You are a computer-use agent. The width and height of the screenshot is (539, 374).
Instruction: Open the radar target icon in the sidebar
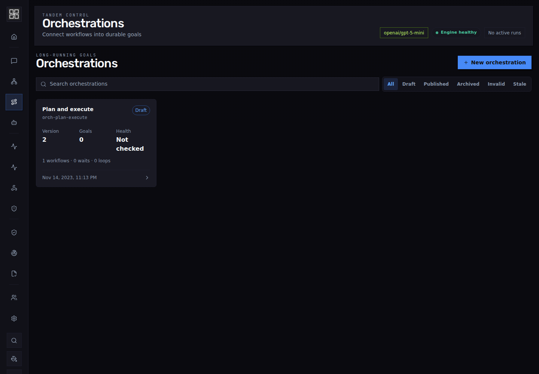[14, 253]
